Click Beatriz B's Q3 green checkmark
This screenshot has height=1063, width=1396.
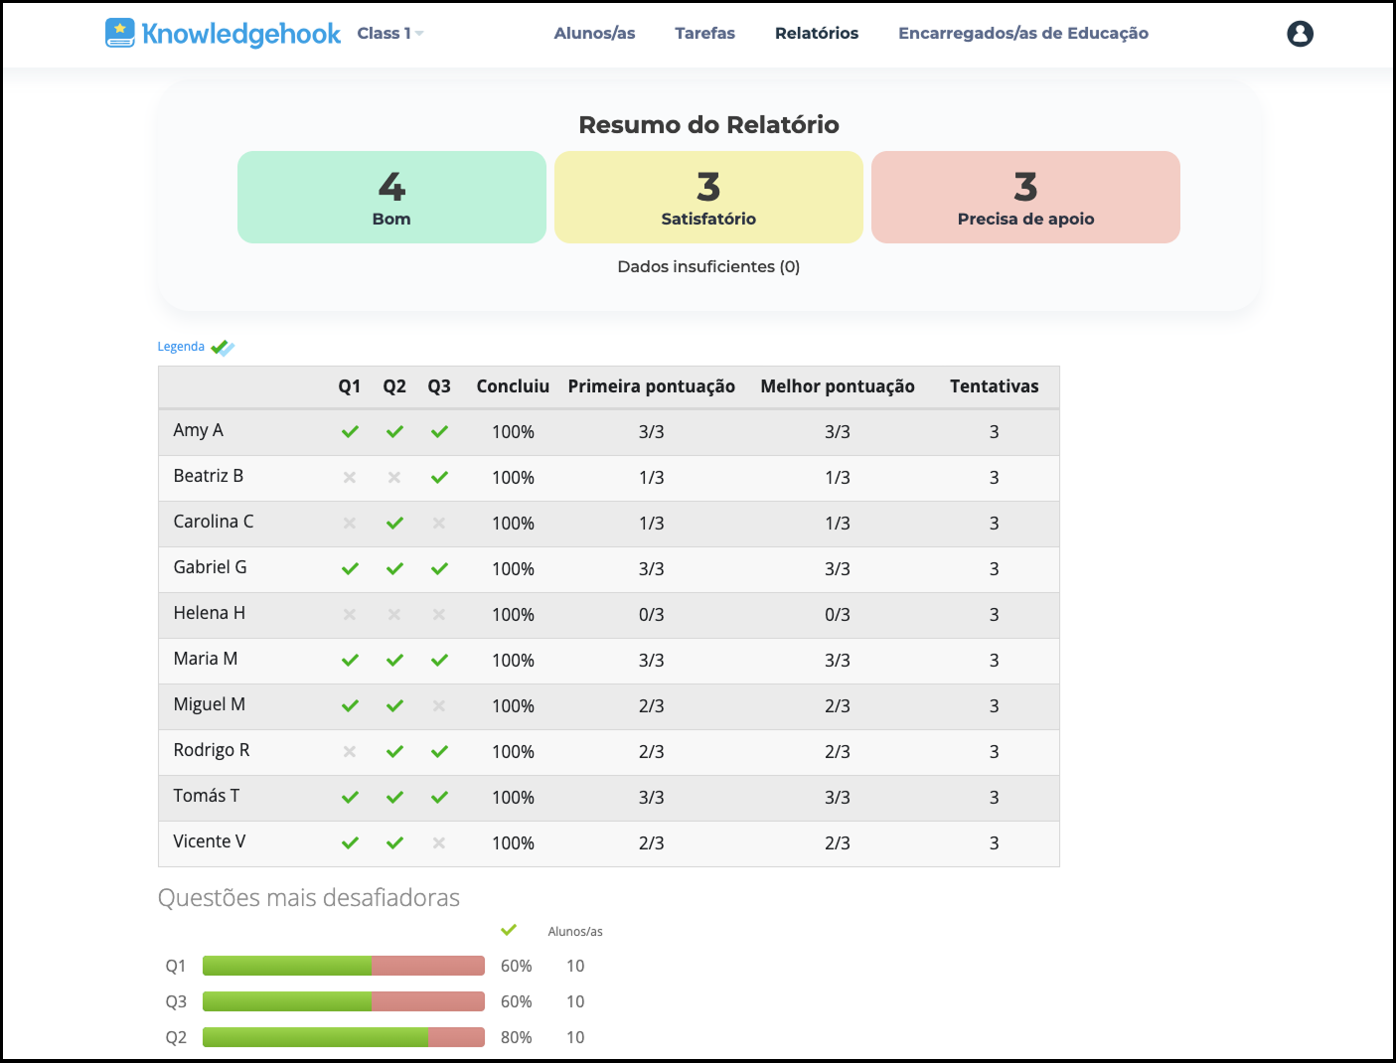click(439, 478)
